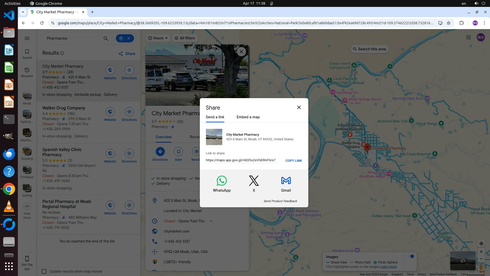Toggle the Images layer switch
This screenshot has height=276, width=490.
(410, 257)
